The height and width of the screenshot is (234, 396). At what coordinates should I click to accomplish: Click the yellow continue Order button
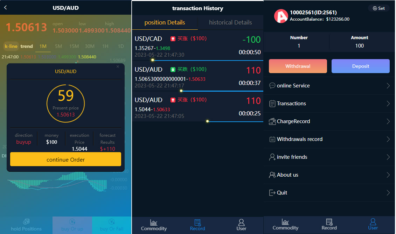(66, 159)
